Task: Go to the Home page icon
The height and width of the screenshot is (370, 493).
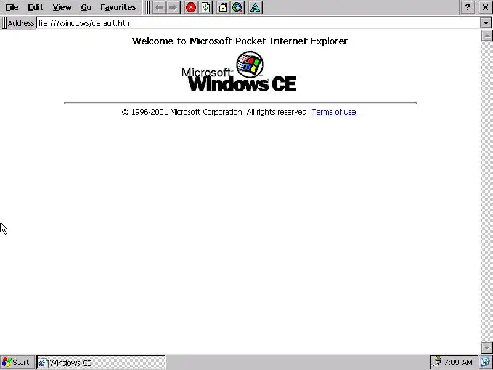Action: pos(223,7)
